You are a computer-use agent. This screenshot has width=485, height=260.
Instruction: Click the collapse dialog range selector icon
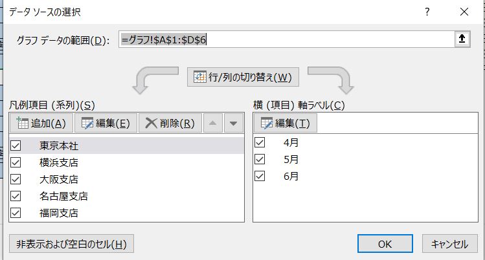[462, 39]
